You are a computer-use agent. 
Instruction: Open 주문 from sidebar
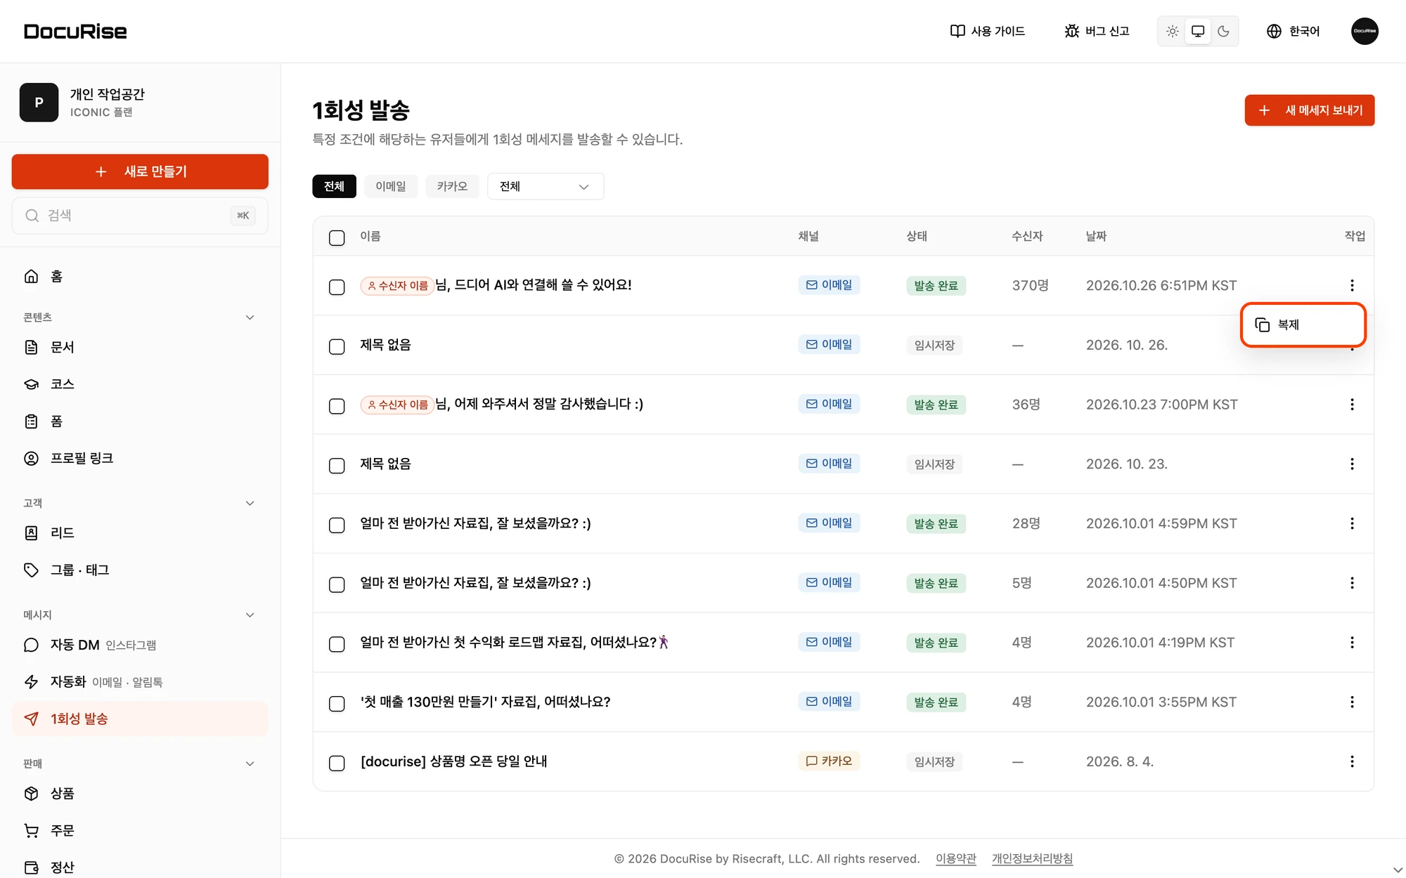(x=140, y=830)
